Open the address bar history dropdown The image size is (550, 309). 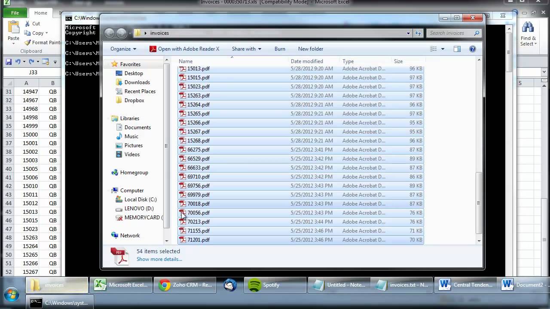(x=408, y=33)
